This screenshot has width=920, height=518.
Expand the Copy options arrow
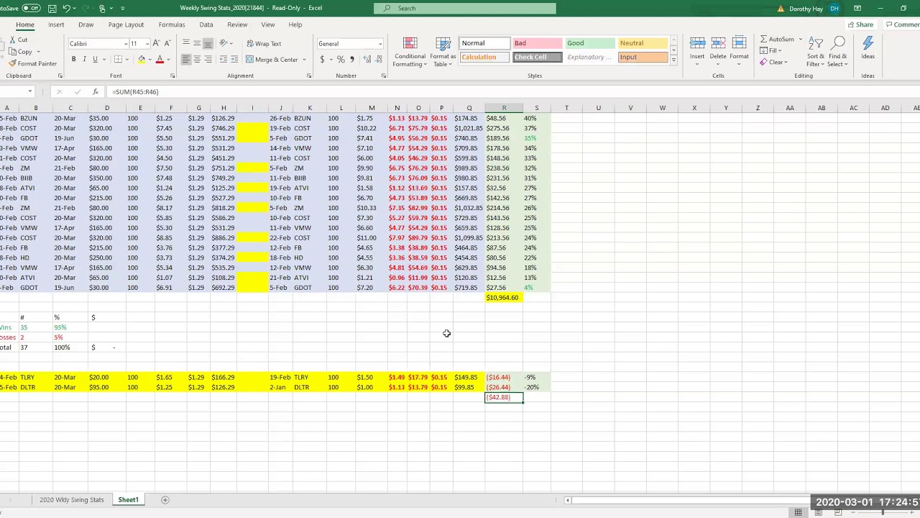tap(37, 52)
